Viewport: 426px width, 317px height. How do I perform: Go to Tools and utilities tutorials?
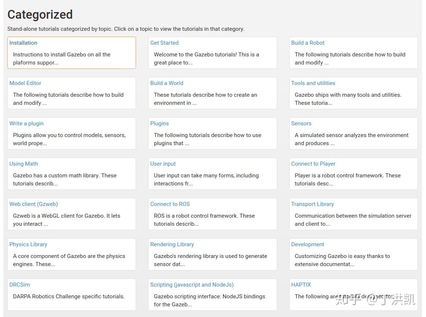[313, 83]
